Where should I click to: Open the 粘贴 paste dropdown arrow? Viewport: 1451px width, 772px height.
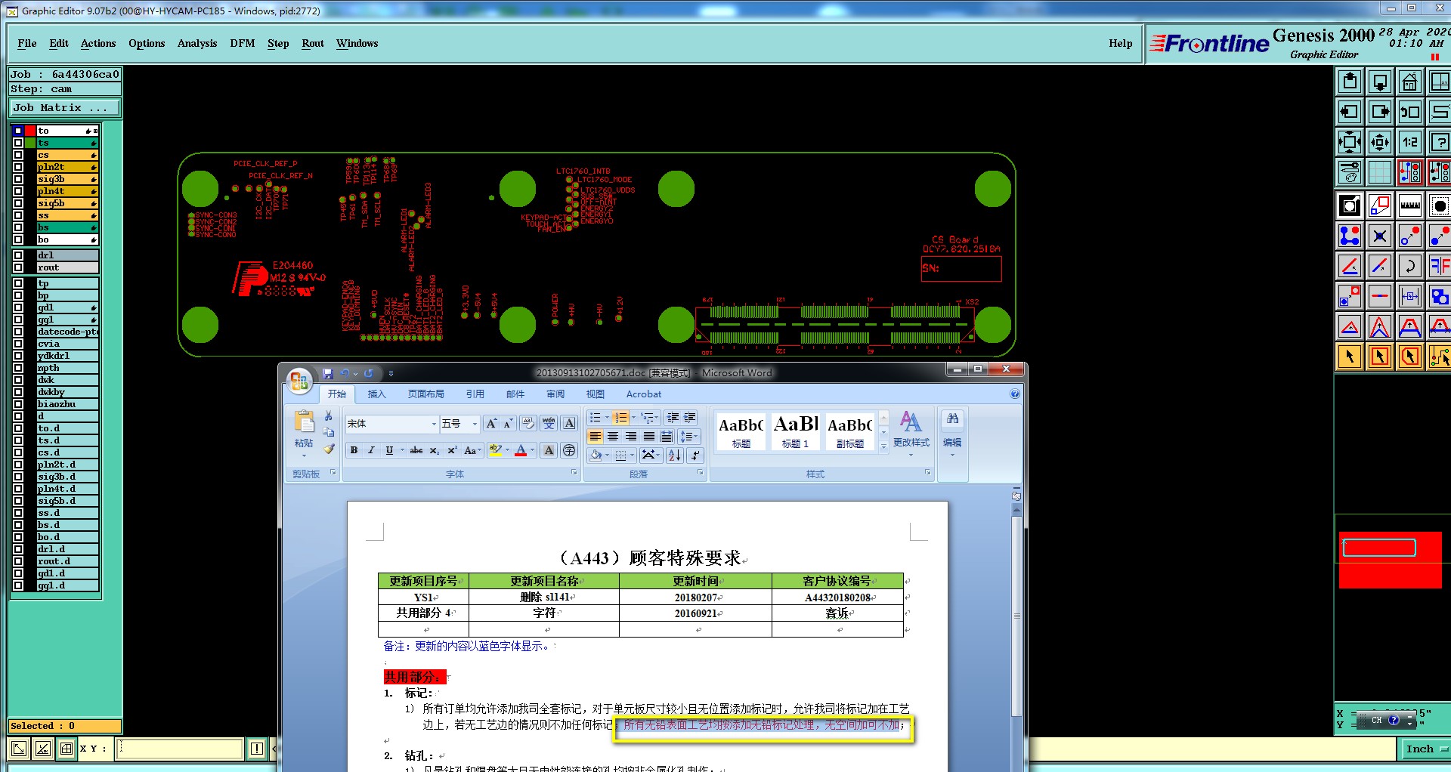click(304, 456)
